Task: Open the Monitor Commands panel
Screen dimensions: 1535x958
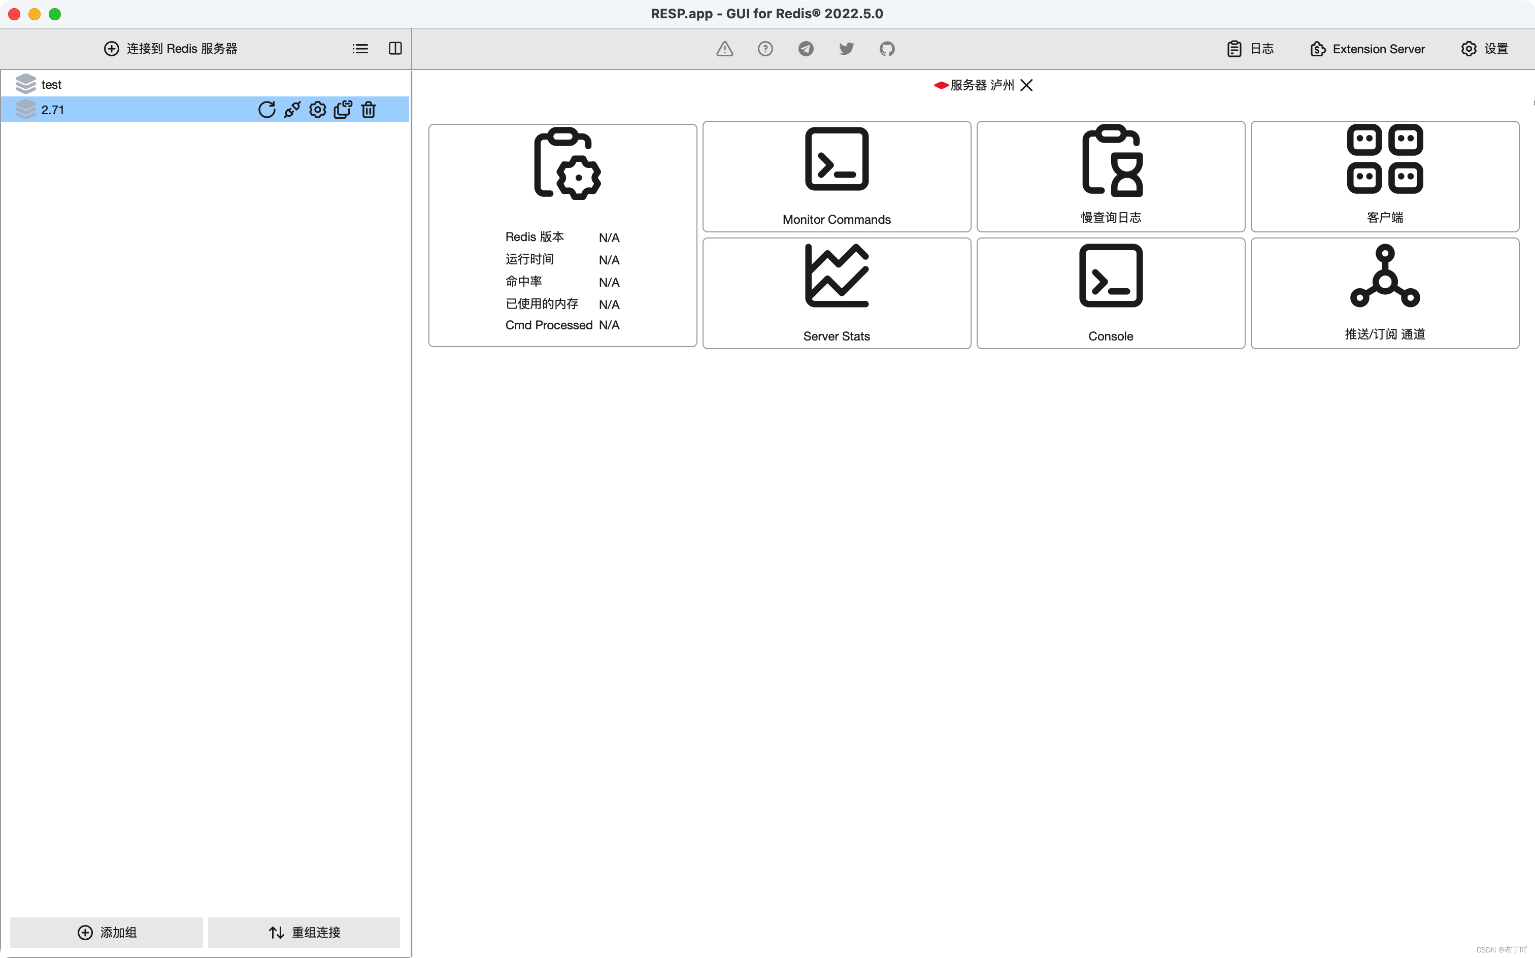Action: (x=836, y=176)
